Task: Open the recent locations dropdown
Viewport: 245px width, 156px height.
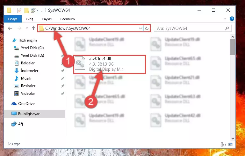Action: tap(27, 28)
